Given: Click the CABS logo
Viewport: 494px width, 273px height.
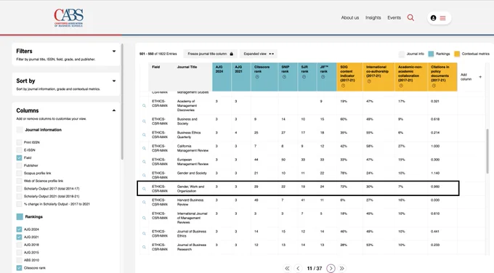Looking at the screenshot, I should coord(69,17).
